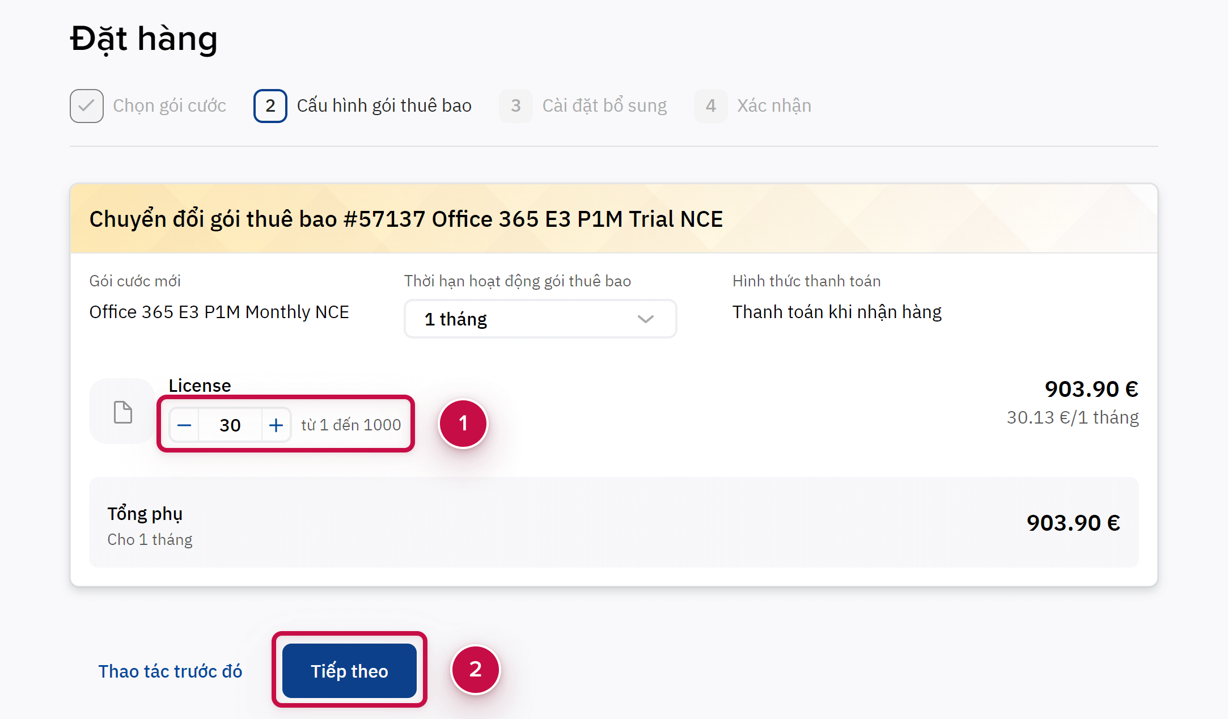Click the step 2 number badge

point(270,106)
